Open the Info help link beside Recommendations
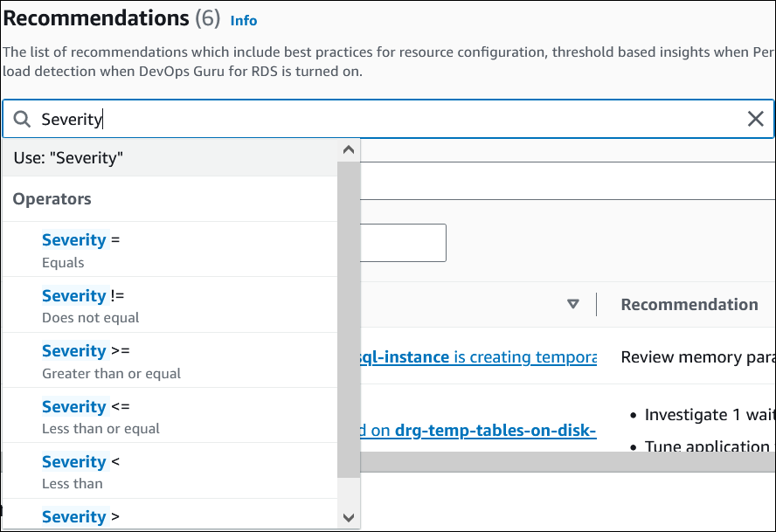The image size is (776, 532). 243,20
